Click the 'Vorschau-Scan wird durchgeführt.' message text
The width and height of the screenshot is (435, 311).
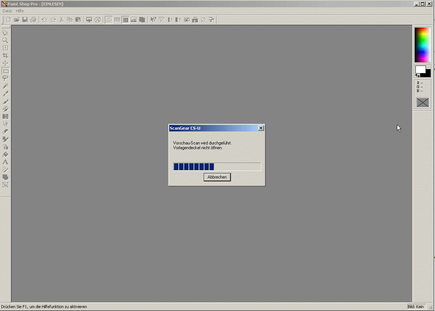coord(202,143)
